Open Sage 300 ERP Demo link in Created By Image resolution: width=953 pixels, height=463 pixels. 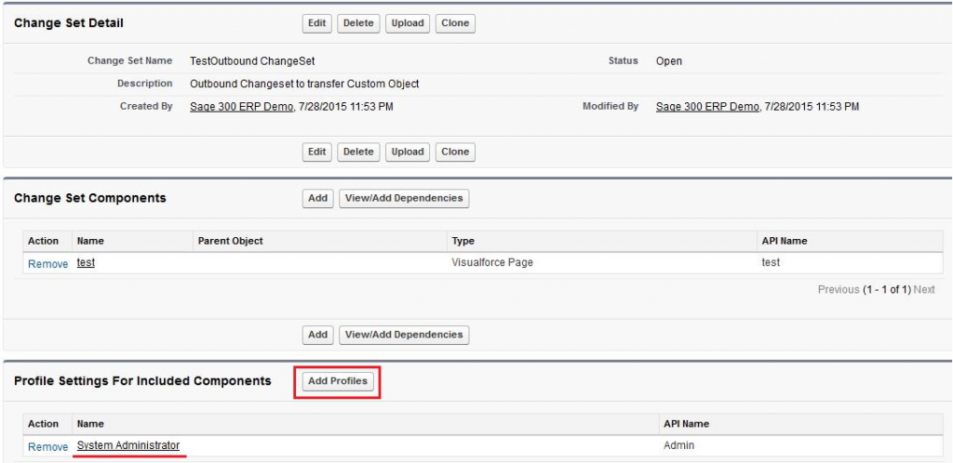click(243, 106)
